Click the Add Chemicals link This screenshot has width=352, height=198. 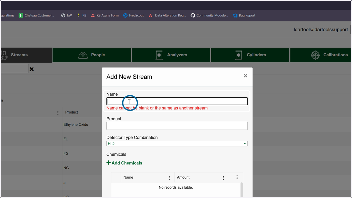[x=124, y=163]
